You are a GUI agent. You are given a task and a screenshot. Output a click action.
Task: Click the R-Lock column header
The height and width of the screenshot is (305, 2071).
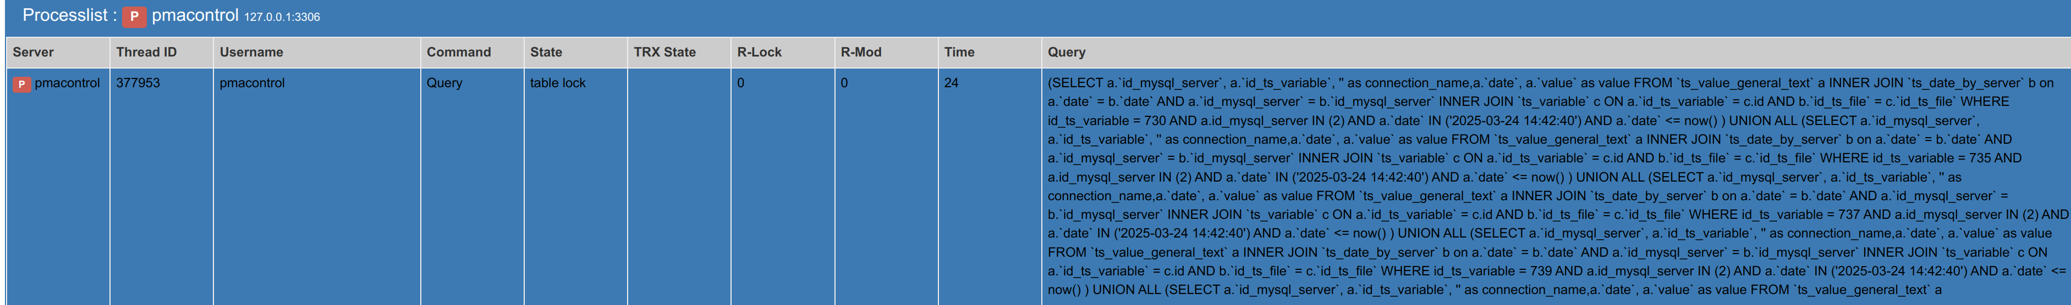point(759,52)
